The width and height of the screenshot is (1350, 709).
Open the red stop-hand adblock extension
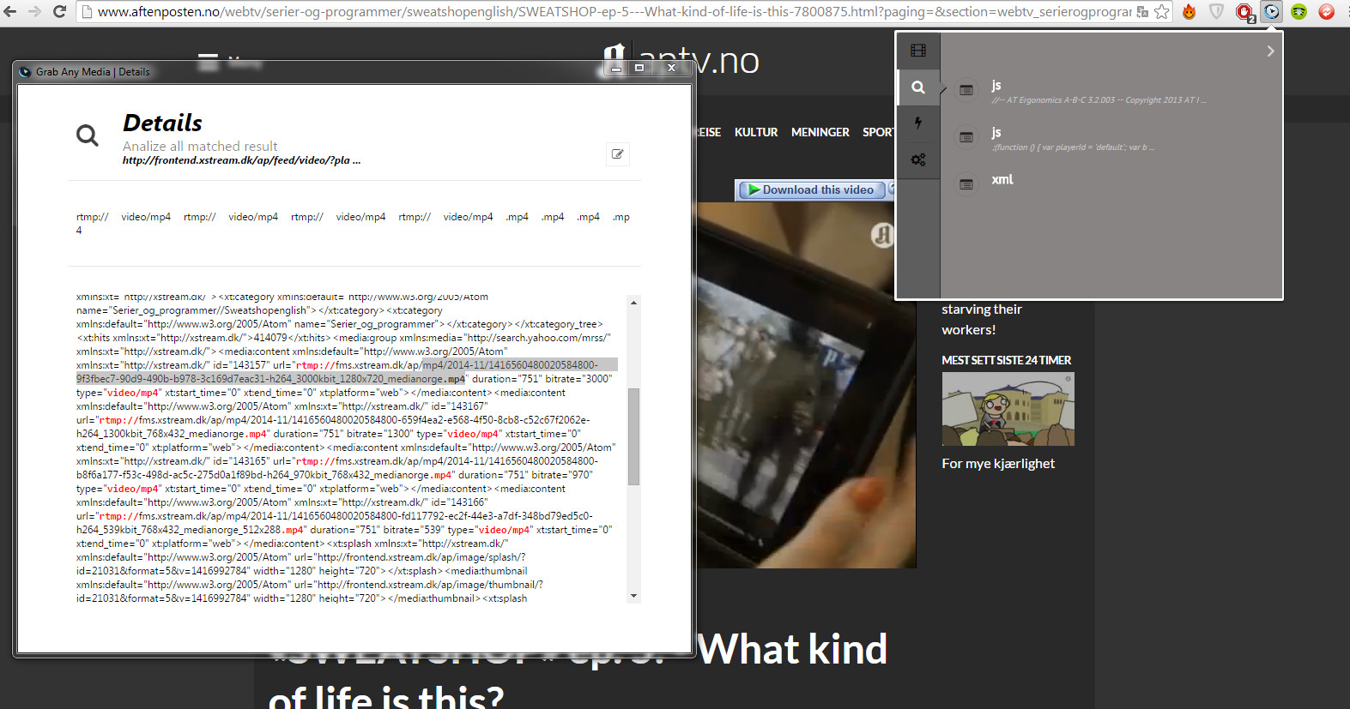click(1244, 12)
